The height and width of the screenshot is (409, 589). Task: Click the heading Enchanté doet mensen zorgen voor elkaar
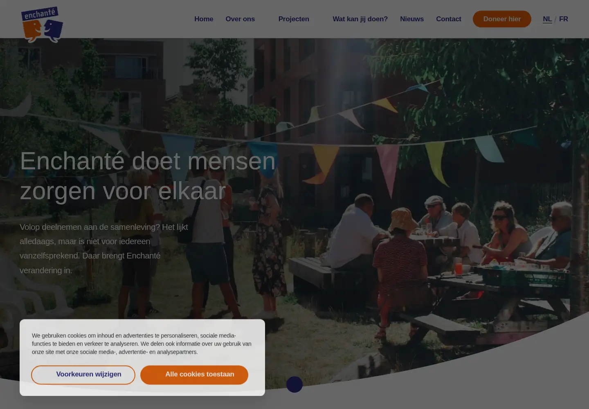[148, 175]
